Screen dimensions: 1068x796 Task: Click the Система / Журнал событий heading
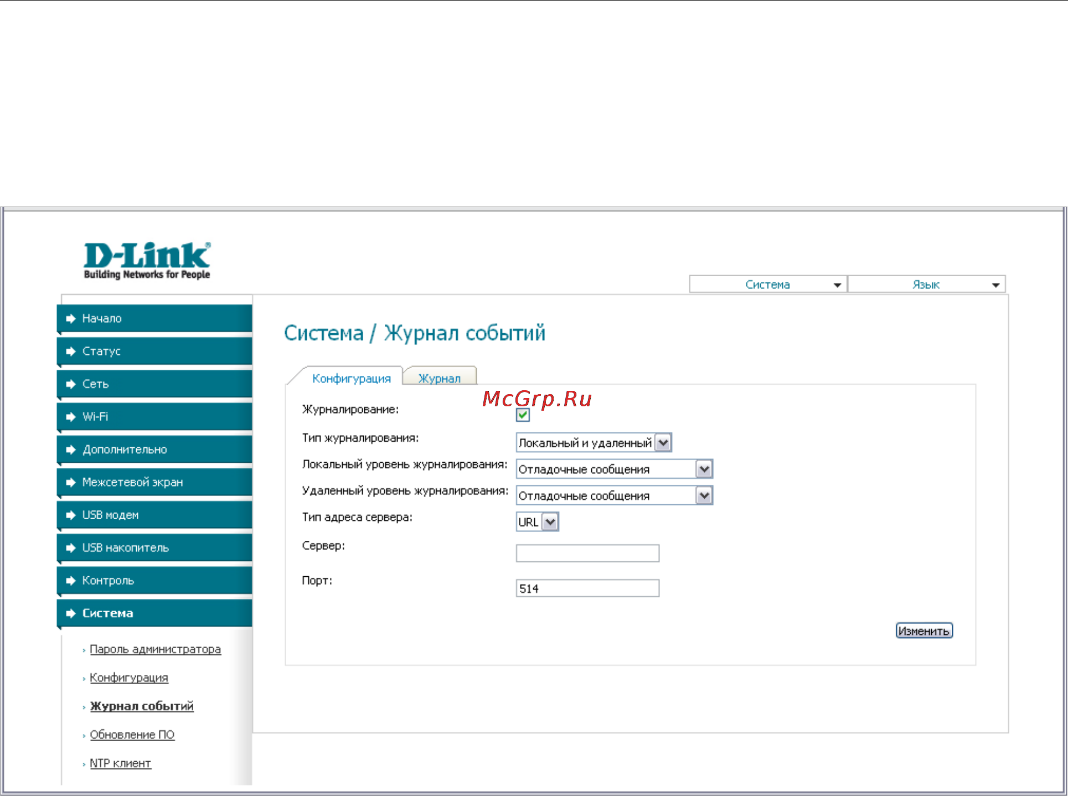click(415, 333)
